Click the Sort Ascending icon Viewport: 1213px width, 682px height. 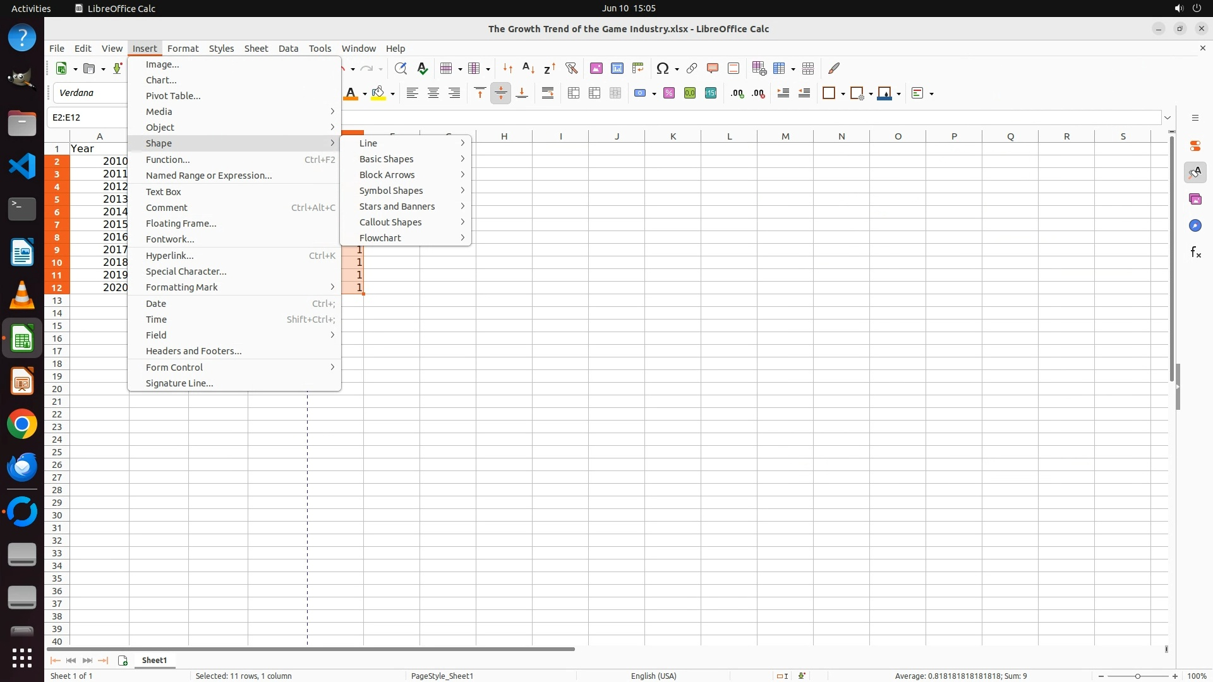(528, 68)
